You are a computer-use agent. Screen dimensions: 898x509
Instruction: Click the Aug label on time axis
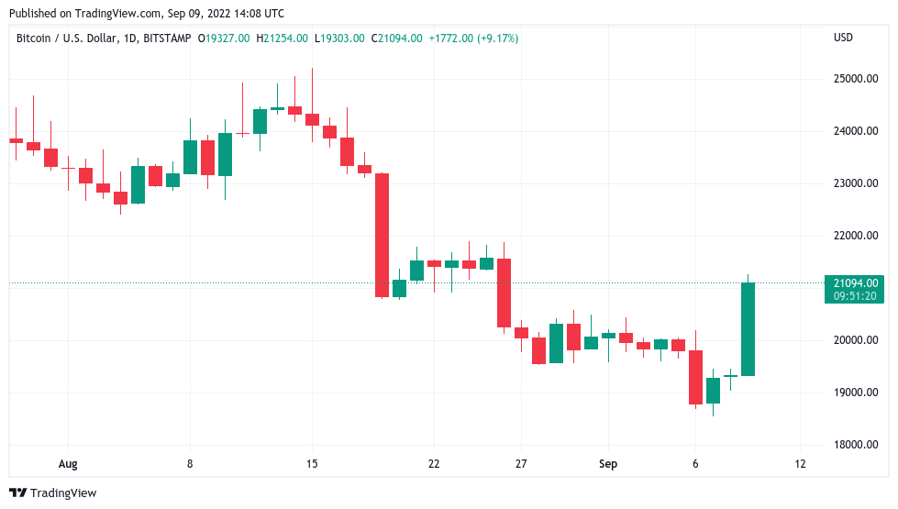click(67, 464)
